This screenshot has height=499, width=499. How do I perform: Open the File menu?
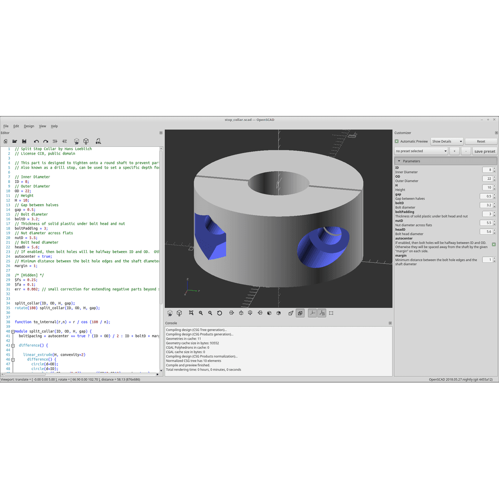6,126
